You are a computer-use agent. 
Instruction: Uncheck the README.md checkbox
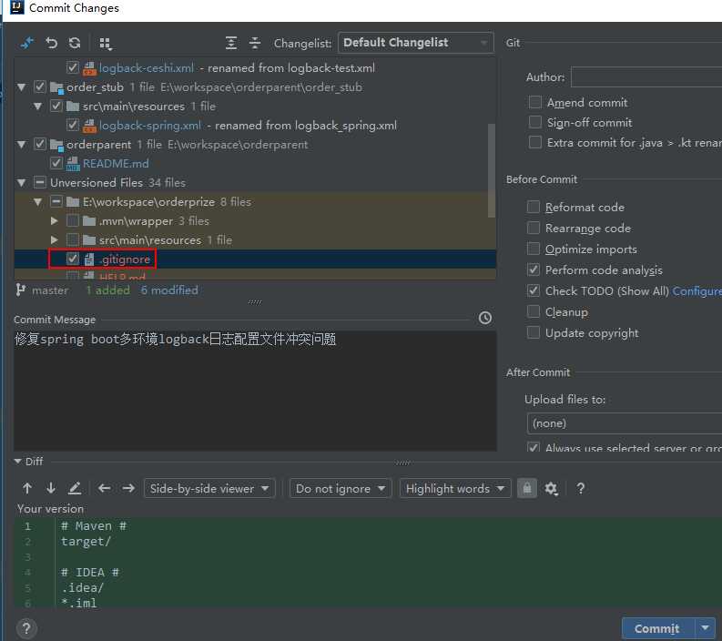(x=56, y=163)
